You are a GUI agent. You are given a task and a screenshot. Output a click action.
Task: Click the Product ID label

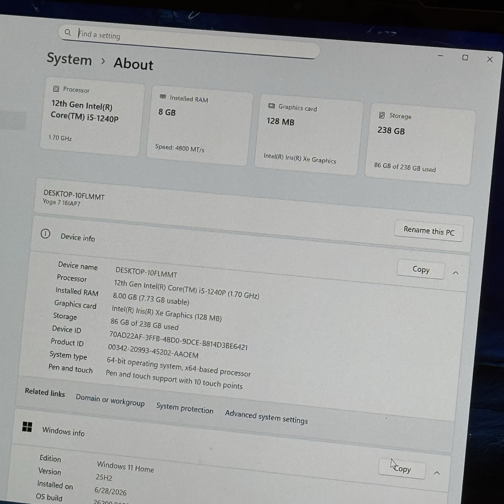click(x=67, y=342)
